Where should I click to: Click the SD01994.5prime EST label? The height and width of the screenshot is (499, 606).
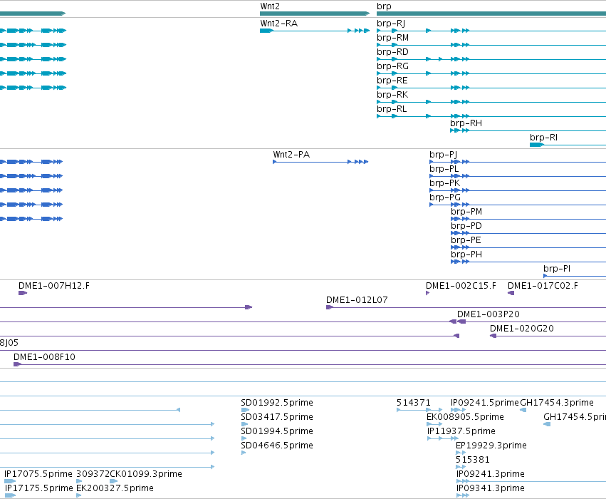click(277, 431)
